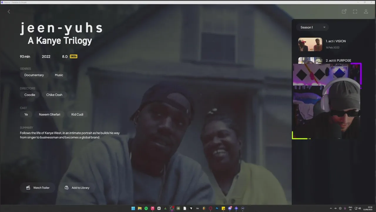Open cast member Kid Cudi
Image resolution: width=376 pixels, height=212 pixels.
point(77,115)
